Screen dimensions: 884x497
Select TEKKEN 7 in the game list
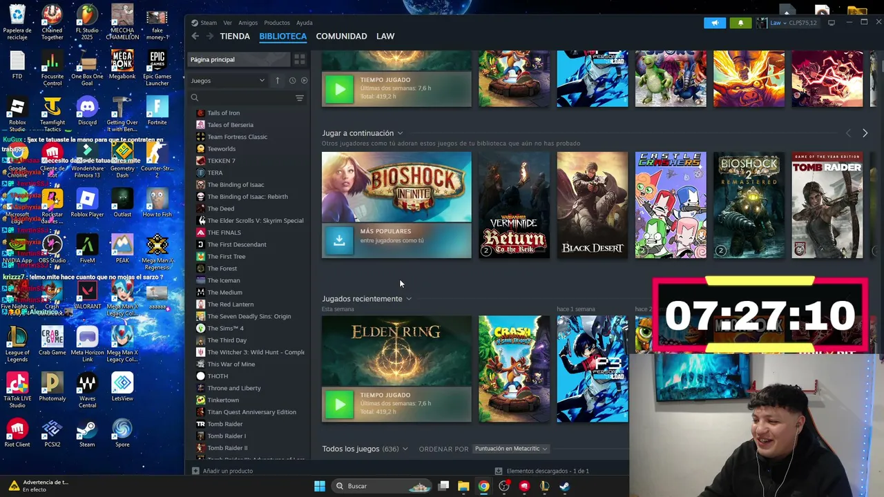(221, 161)
